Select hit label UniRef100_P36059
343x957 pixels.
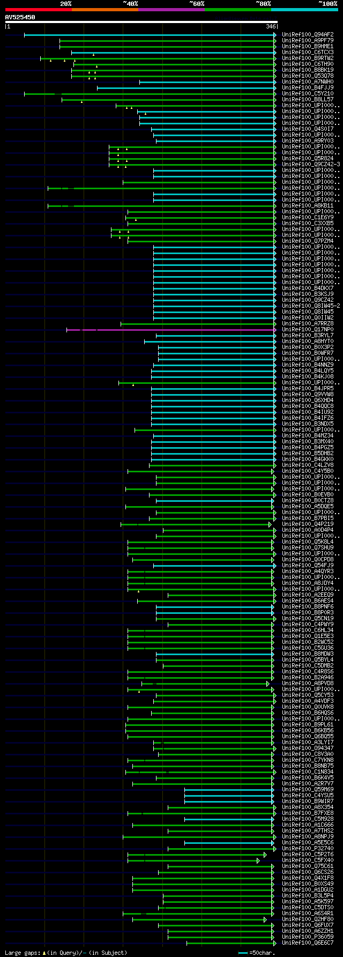pos(308,937)
